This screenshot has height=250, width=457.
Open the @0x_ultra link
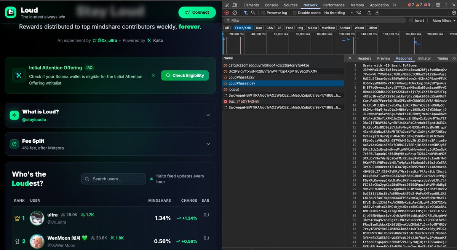click(x=104, y=40)
